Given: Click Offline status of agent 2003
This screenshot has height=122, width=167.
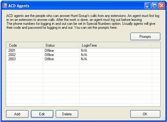Looking at the screenshot, I should coord(49,59).
